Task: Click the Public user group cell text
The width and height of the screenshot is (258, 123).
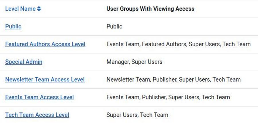Action: 114,26
